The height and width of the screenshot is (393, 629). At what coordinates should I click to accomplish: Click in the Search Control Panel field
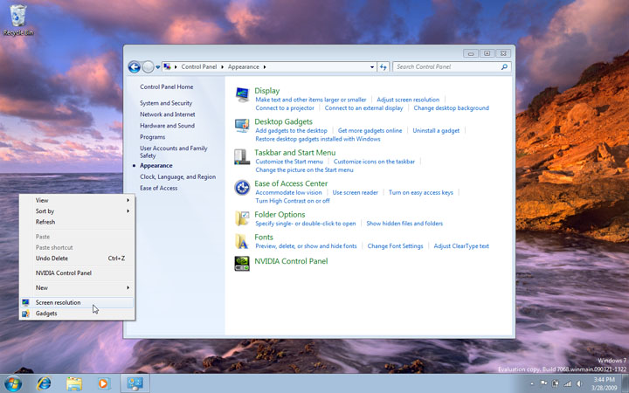click(x=446, y=66)
